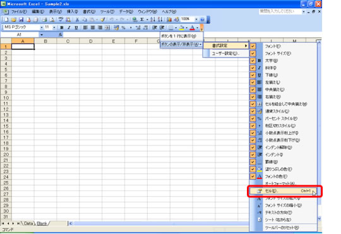Open the 挿入 (Insert) menu
Viewport: 341px width, 234px height.
(72, 11)
